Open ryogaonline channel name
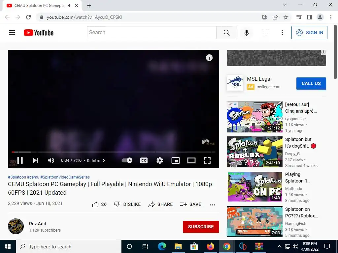The image size is (338, 253). [x=295, y=119]
